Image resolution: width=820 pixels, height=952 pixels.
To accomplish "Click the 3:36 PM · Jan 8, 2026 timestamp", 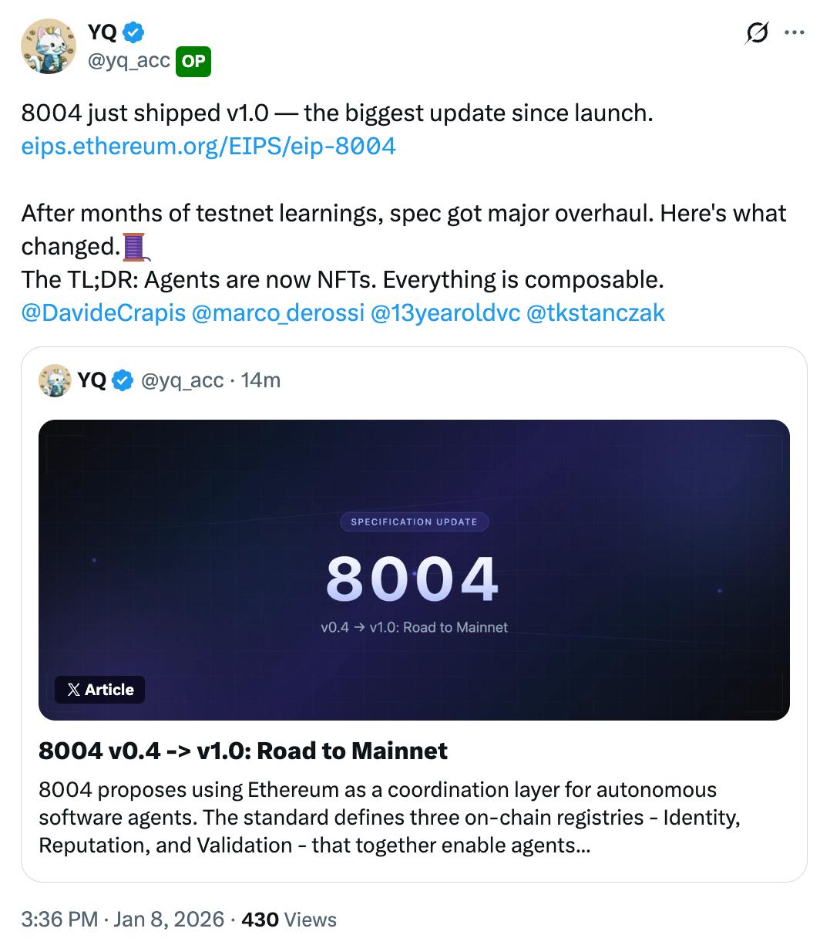I will tap(123, 920).
